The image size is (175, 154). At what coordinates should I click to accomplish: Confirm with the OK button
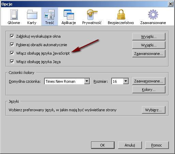coord(103,145)
